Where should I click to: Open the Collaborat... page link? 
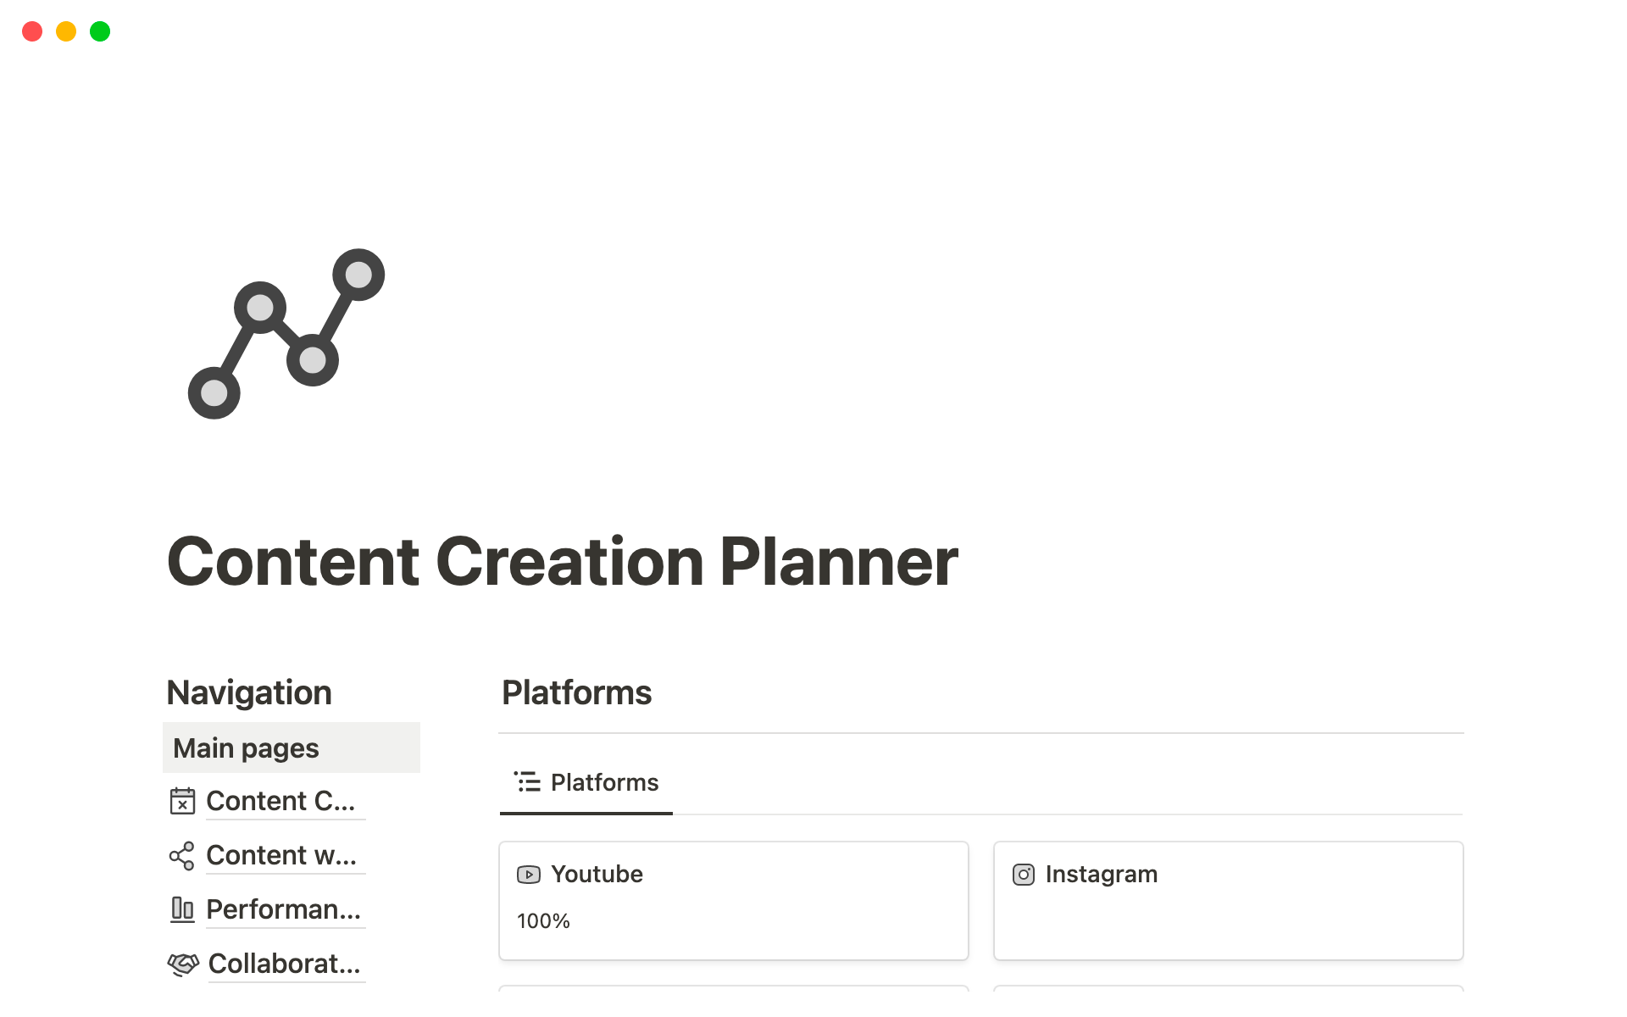(284, 964)
